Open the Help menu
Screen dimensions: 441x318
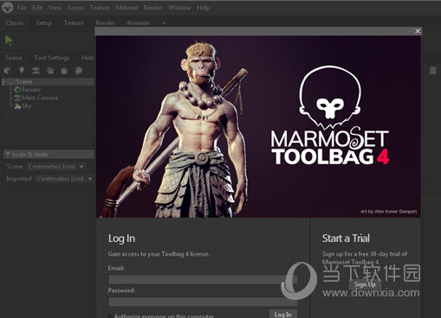tap(203, 8)
